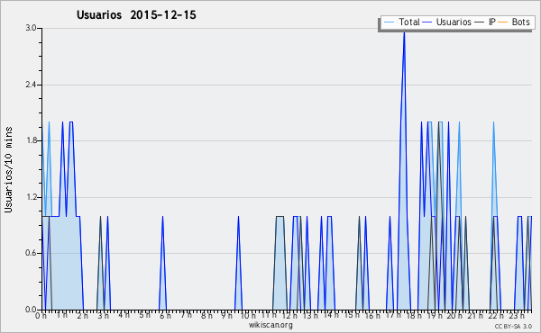
Task: Click the 'CC BY-SA 3.0' license text
Action: [513, 326]
